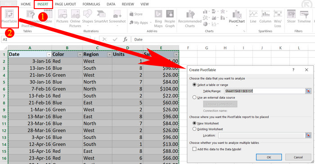Click the cell containing $88.00
The width and height of the screenshot is (315, 164).
point(161,151)
